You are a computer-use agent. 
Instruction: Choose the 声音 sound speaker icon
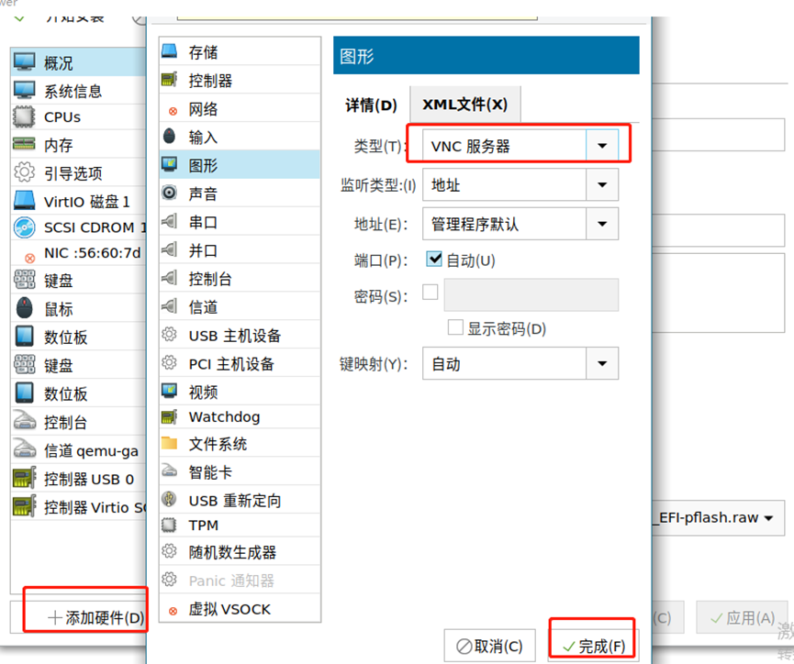pyautogui.click(x=170, y=193)
